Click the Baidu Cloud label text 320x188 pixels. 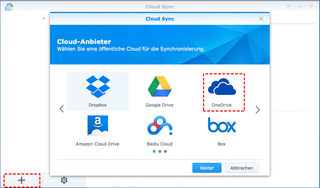point(159,144)
